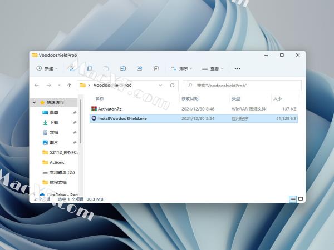Click the Activator.7z WinRAR icon
The width and height of the screenshot is (334, 250).
(x=94, y=109)
